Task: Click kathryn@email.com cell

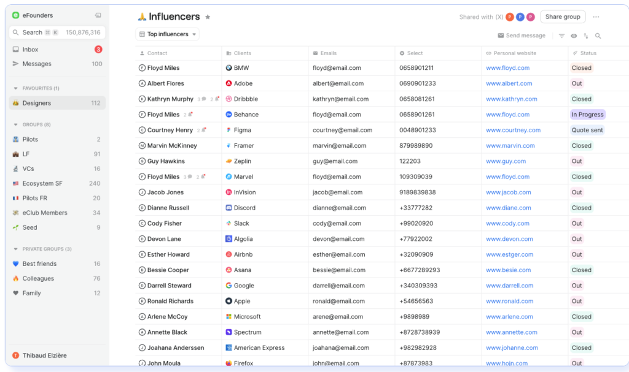Action: (x=340, y=99)
